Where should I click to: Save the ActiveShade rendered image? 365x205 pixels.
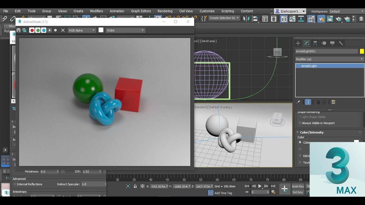click(19, 30)
